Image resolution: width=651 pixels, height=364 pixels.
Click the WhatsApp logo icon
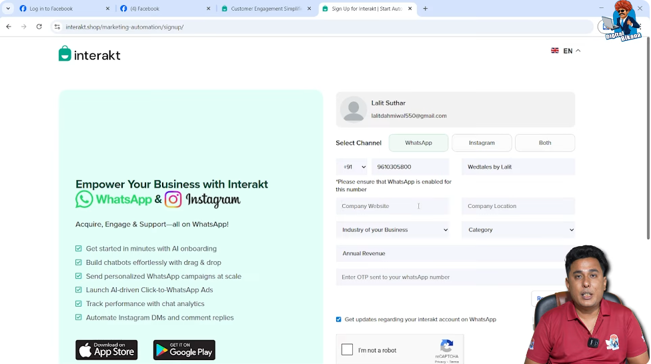click(84, 199)
